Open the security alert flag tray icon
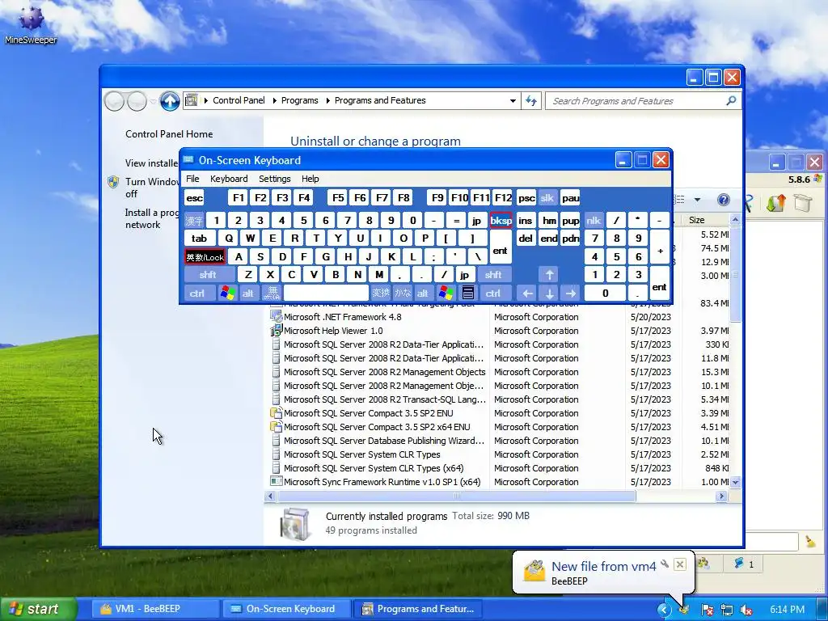 click(x=707, y=610)
